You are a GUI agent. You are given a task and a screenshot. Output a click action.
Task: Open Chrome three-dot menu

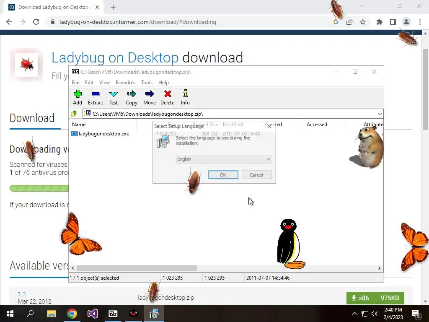click(x=420, y=22)
